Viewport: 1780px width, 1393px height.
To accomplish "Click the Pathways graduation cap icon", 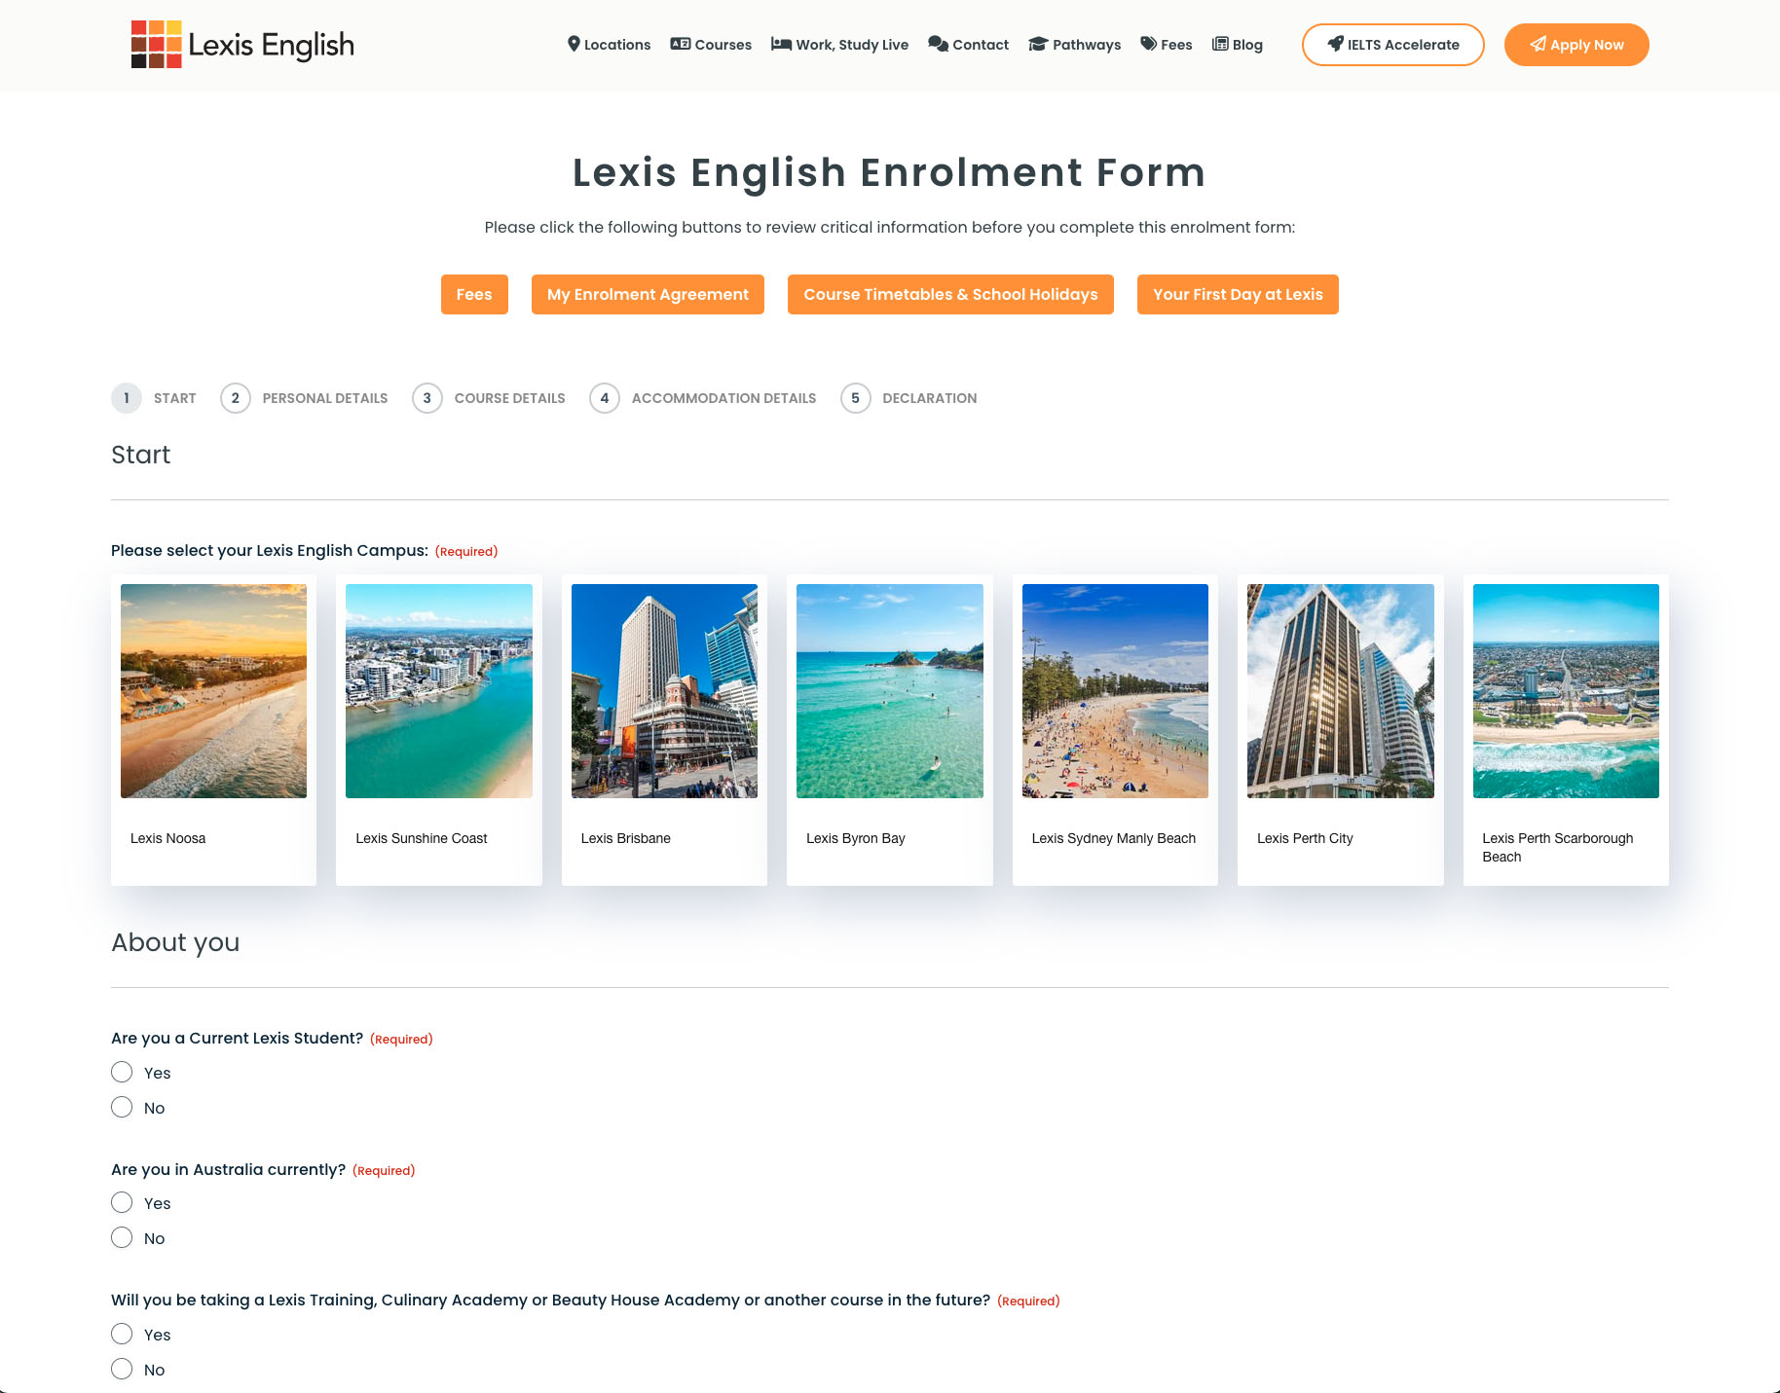I will (x=1037, y=44).
